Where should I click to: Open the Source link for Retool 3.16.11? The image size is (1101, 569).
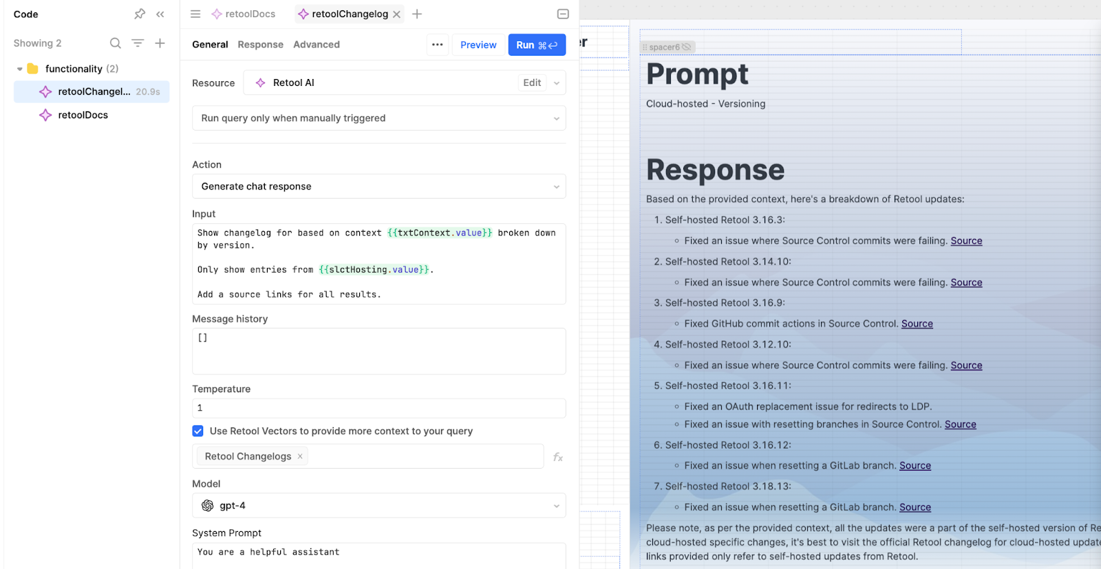[961, 425]
